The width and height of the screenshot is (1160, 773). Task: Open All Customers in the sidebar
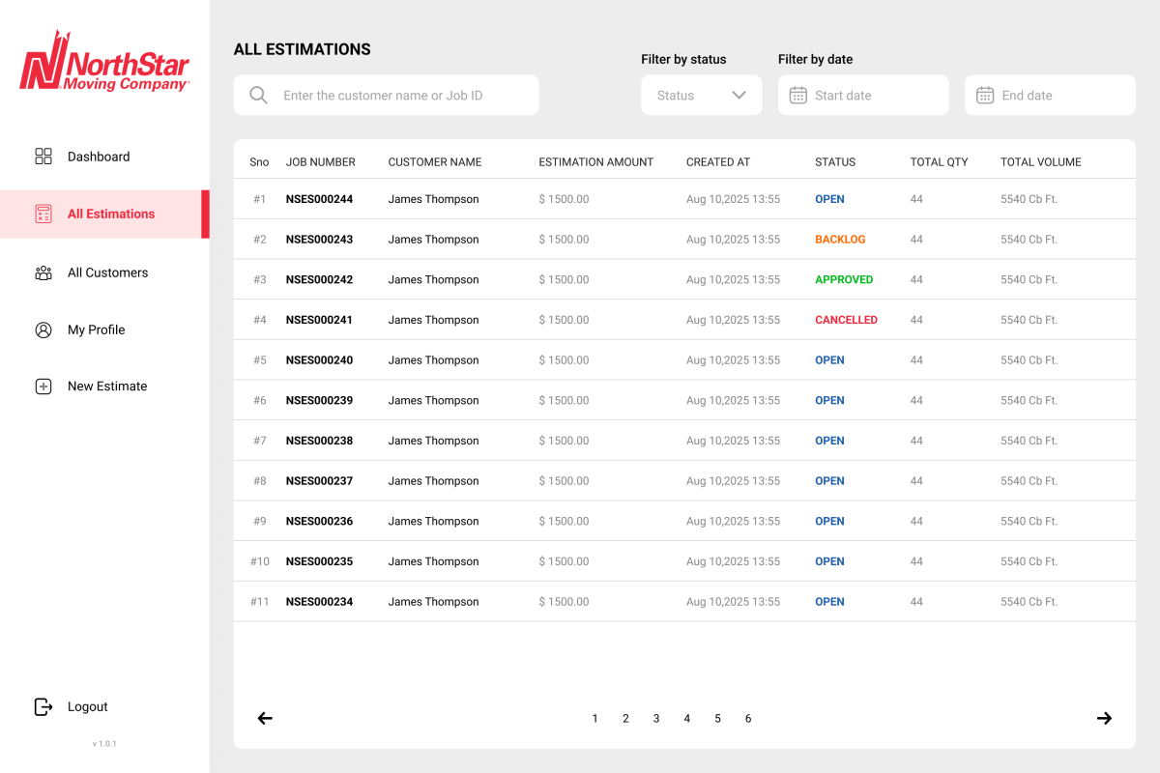point(107,272)
